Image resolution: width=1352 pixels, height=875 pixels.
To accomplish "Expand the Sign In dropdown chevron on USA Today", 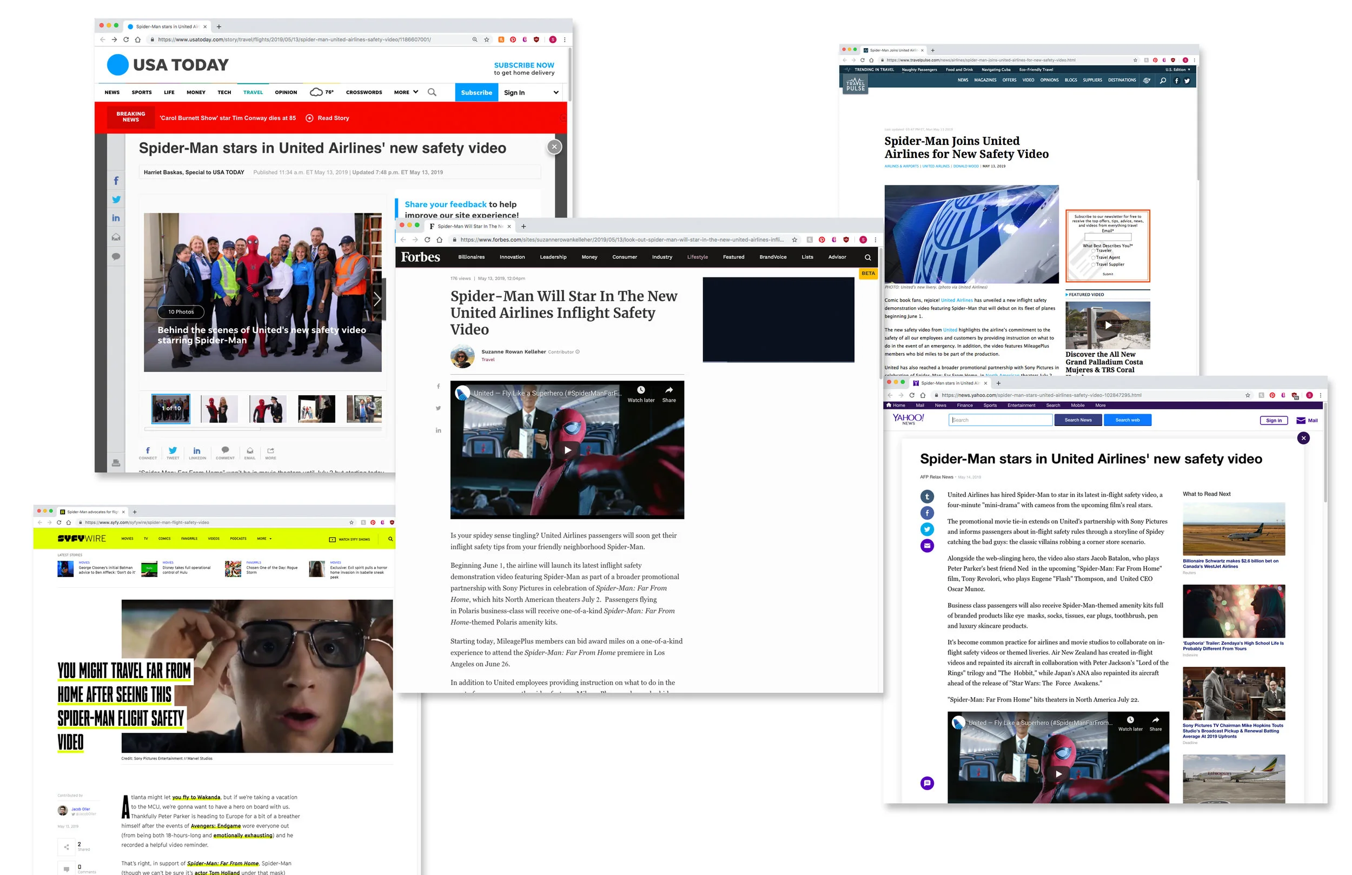I will [x=555, y=92].
